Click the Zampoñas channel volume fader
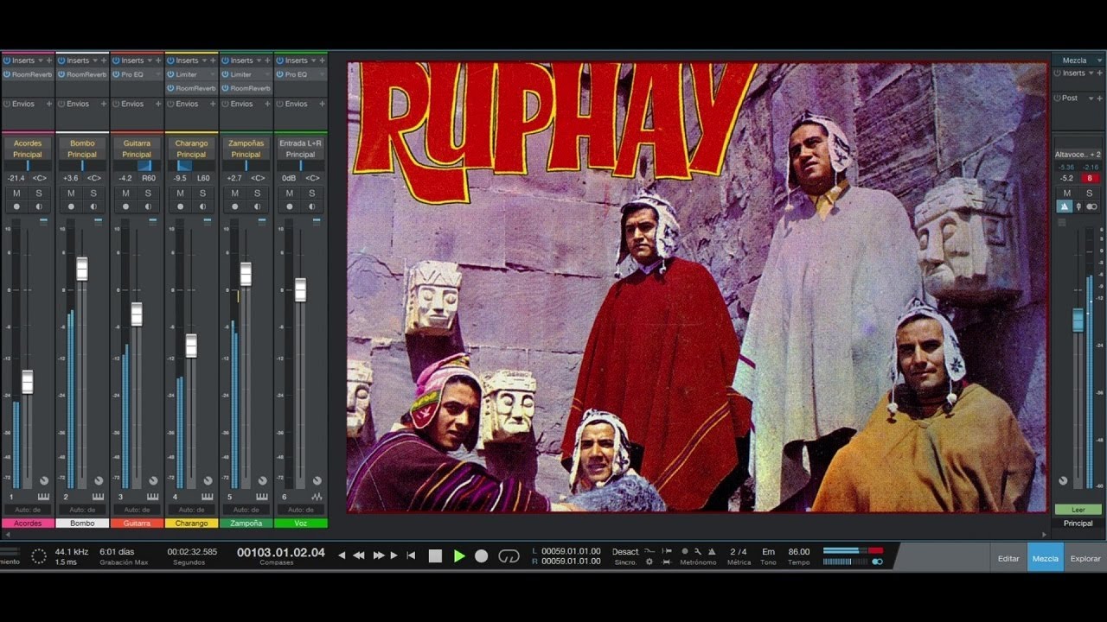The width and height of the screenshot is (1107, 622). click(246, 274)
